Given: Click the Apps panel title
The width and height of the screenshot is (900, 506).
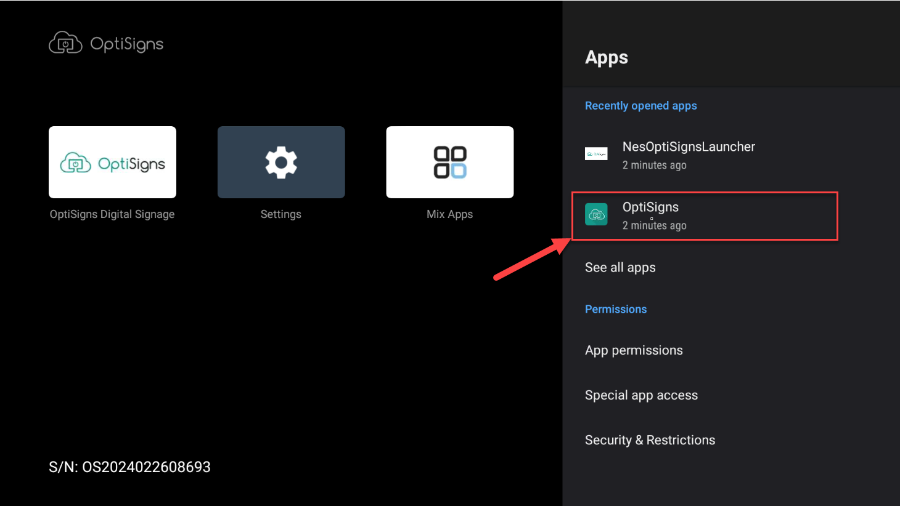Looking at the screenshot, I should coord(607,58).
